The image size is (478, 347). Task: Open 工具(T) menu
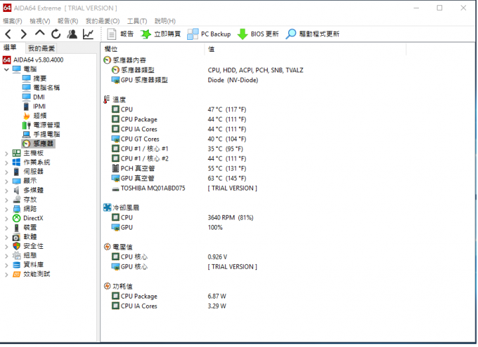click(x=137, y=21)
